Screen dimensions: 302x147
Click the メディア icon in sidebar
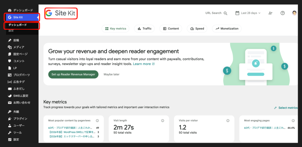10,47
